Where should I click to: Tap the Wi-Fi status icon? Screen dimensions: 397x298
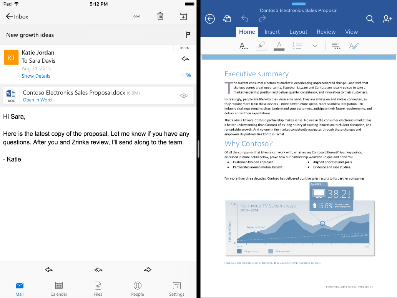coord(17,4)
